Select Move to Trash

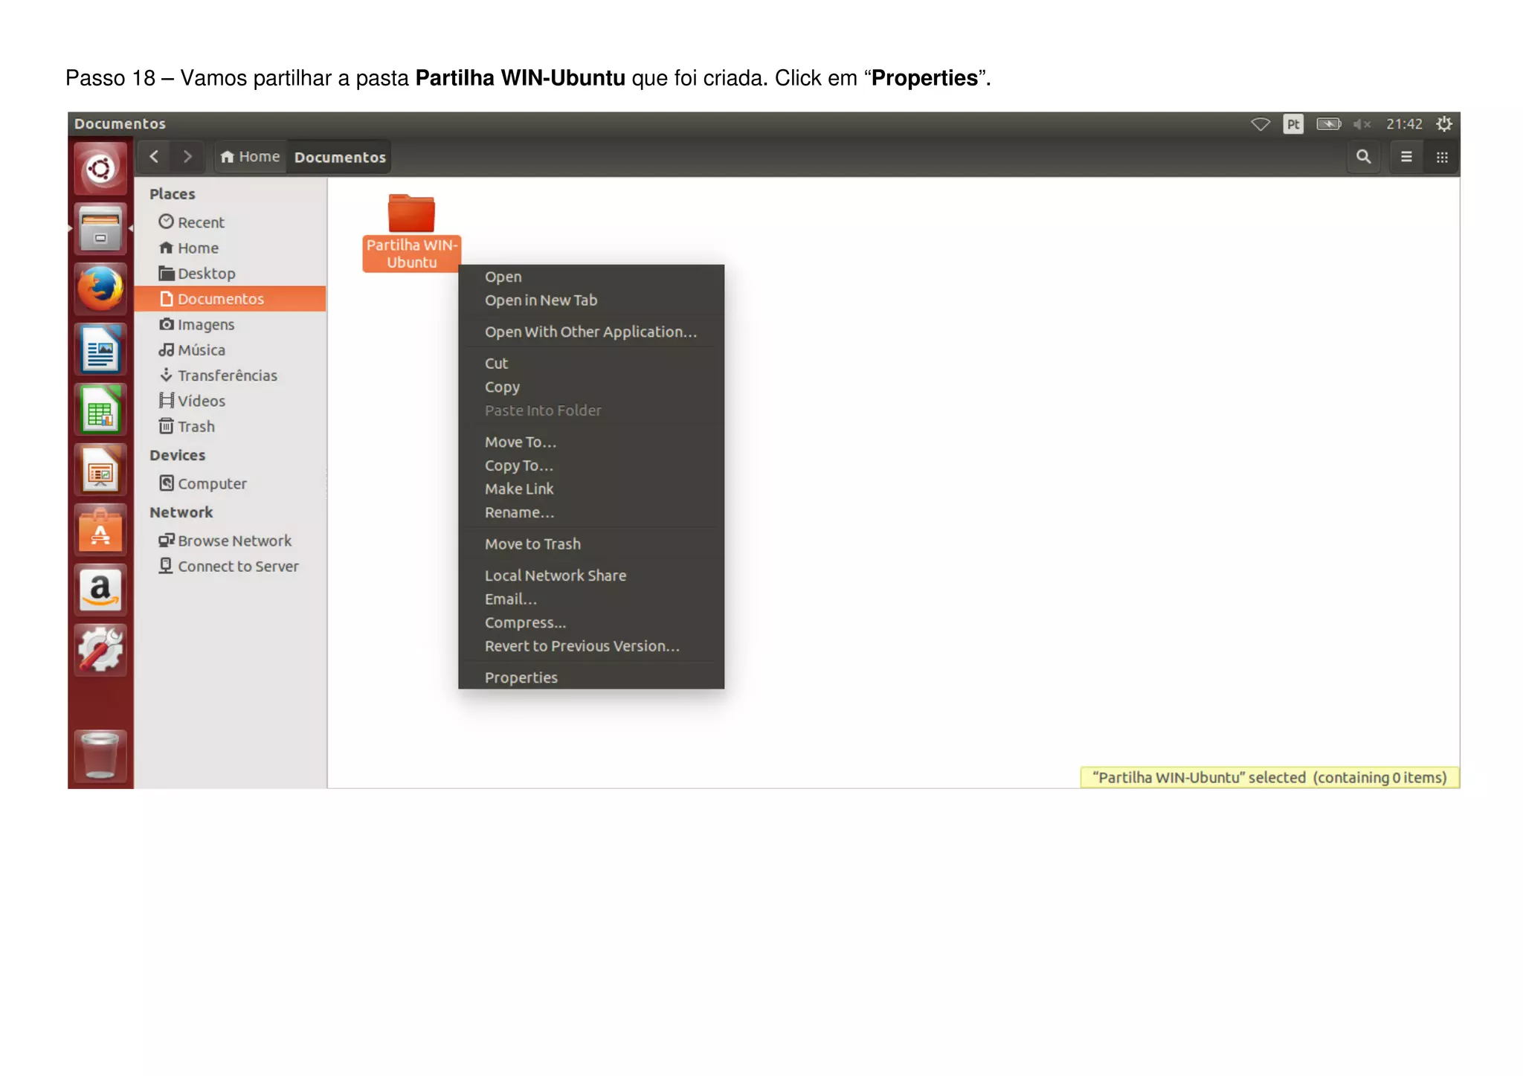click(x=591, y=544)
